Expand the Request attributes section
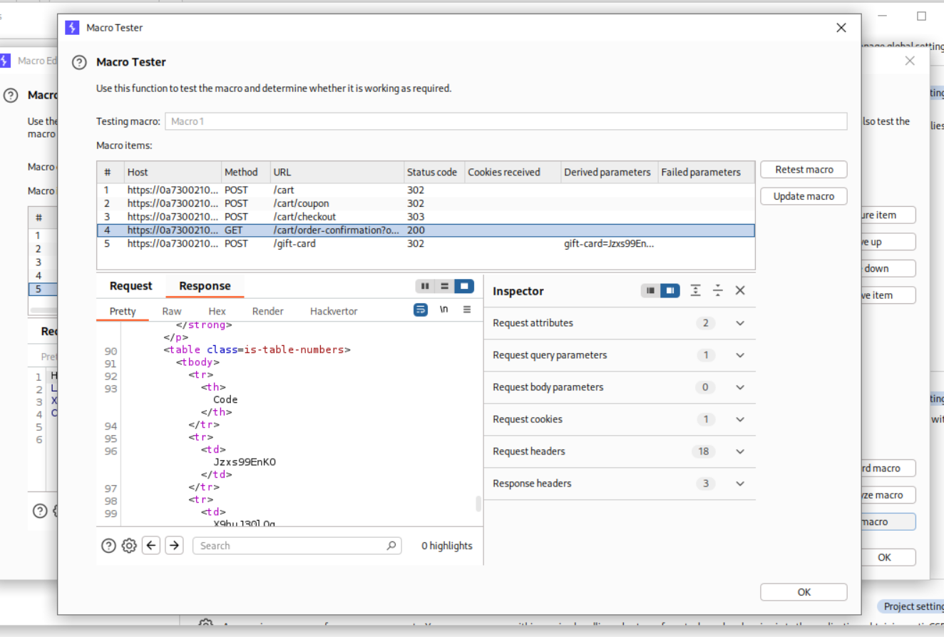 [x=739, y=323]
